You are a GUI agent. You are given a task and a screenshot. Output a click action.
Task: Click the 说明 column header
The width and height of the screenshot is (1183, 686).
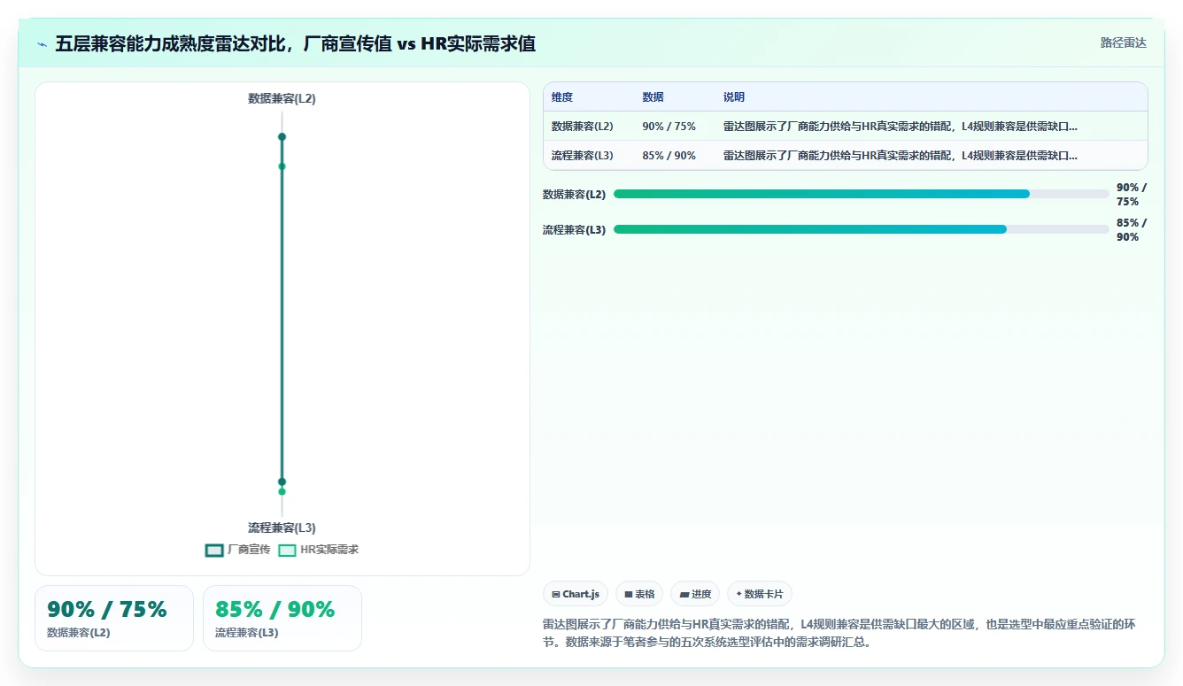[x=734, y=97]
